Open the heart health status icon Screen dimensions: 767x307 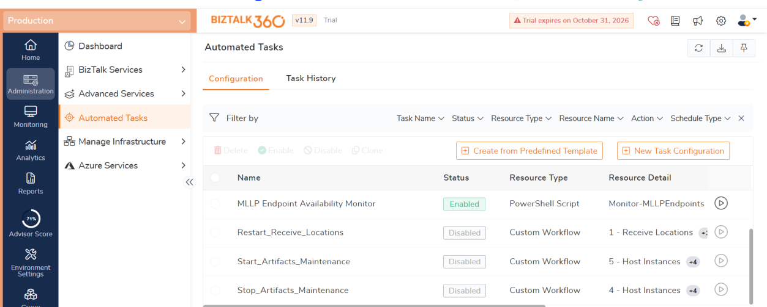coord(654,21)
